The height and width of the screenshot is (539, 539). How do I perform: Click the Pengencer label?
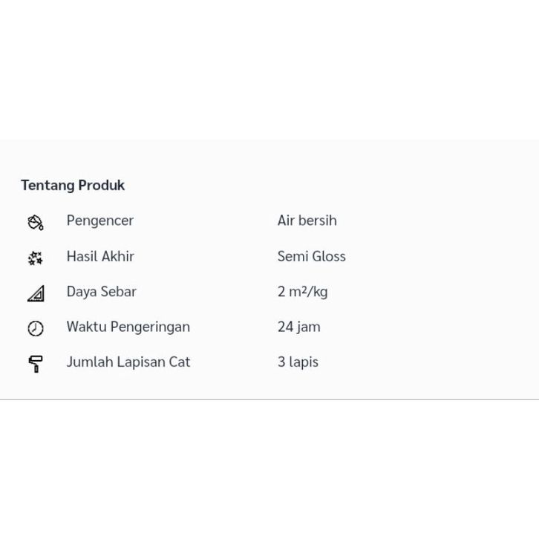pyautogui.click(x=100, y=220)
